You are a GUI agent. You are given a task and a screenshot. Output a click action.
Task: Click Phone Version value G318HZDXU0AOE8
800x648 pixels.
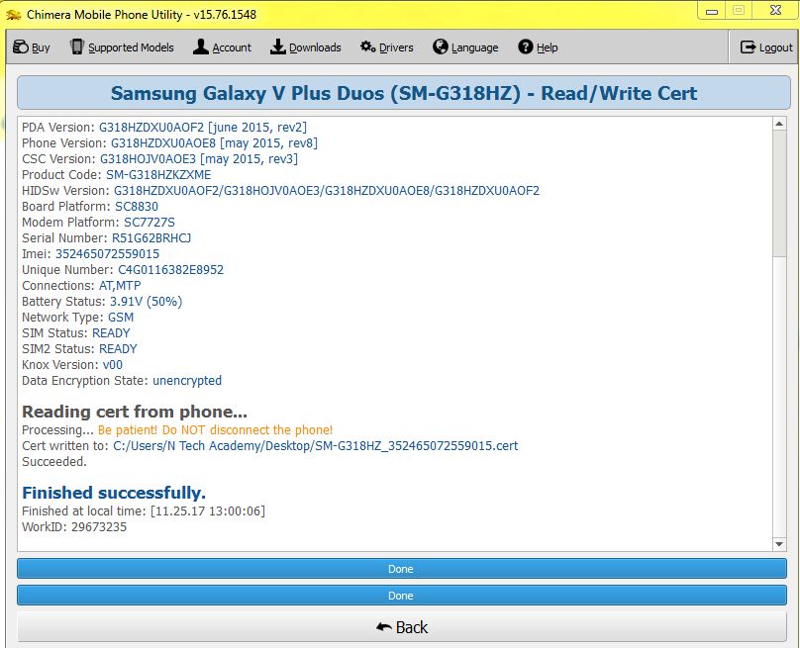pos(163,143)
